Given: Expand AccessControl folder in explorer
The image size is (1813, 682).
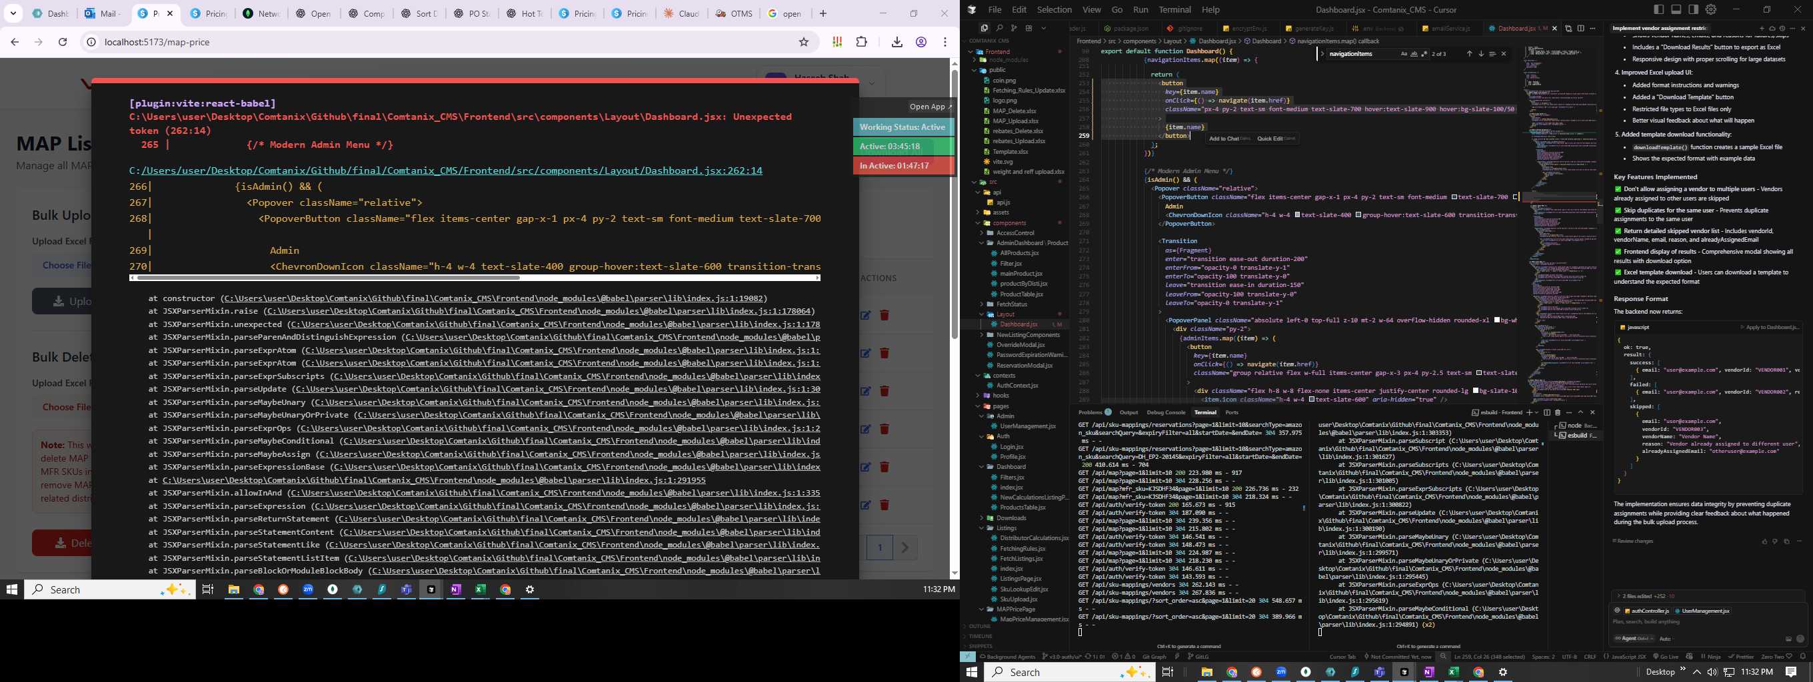Looking at the screenshot, I should pyautogui.click(x=982, y=232).
